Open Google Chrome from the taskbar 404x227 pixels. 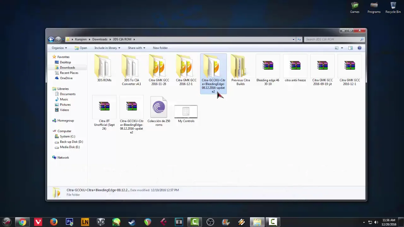pyautogui.click(x=22, y=222)
